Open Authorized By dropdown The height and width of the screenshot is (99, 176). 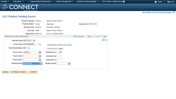pos(41,64)
